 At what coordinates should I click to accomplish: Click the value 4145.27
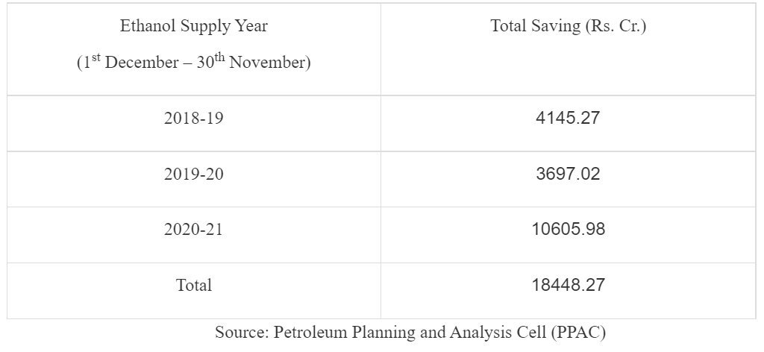(568, 118)
